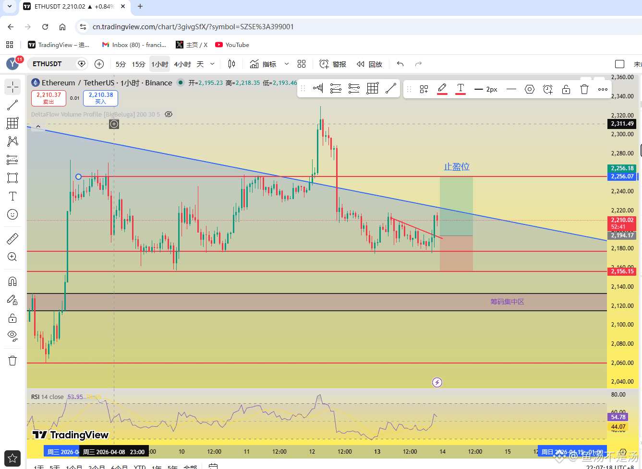Click the 卖出 sell price button

(49, 98)
